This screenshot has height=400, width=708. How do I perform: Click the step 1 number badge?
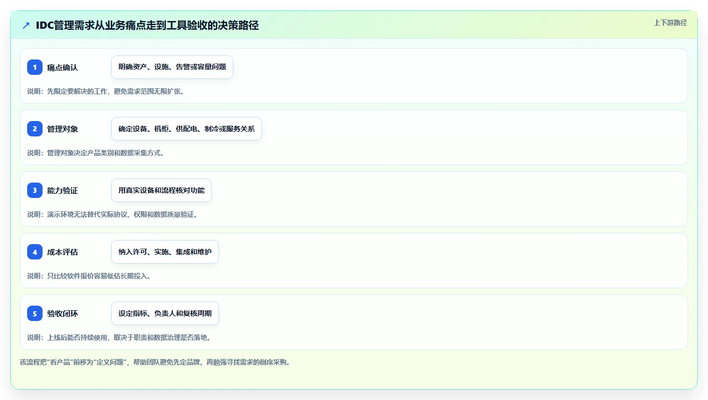tap(35, 67)
